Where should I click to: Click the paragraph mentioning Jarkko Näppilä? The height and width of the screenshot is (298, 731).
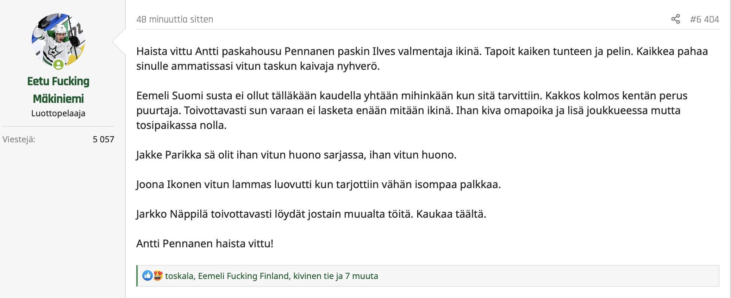pos(311,214)
